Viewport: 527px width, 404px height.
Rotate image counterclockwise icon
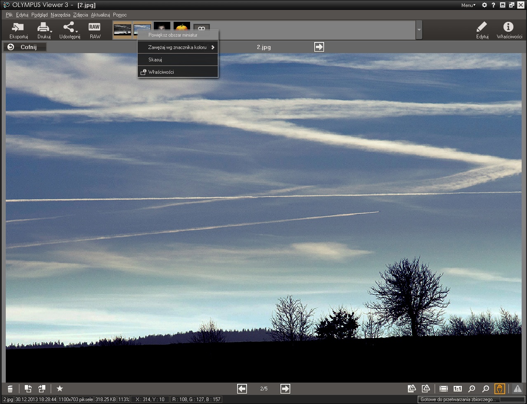point(28,389)
